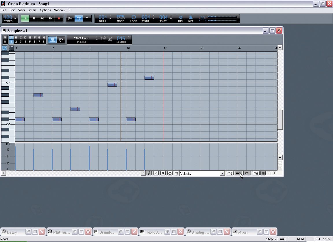The image size is (333, 242).
Task: Click the grid icon left of Velocity dropdown
Action: 176,173
